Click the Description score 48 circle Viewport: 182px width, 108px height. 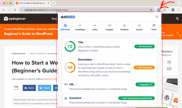(70, 67)
